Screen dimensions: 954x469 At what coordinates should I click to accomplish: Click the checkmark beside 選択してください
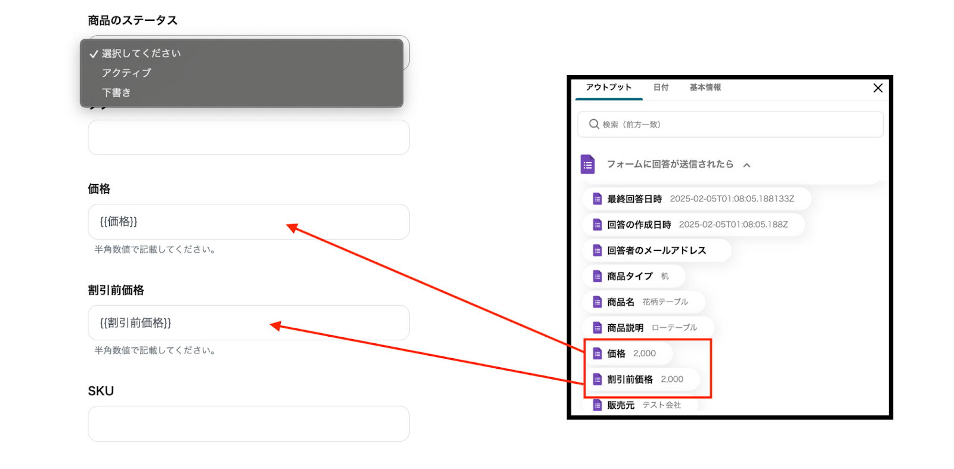(94, 54)
